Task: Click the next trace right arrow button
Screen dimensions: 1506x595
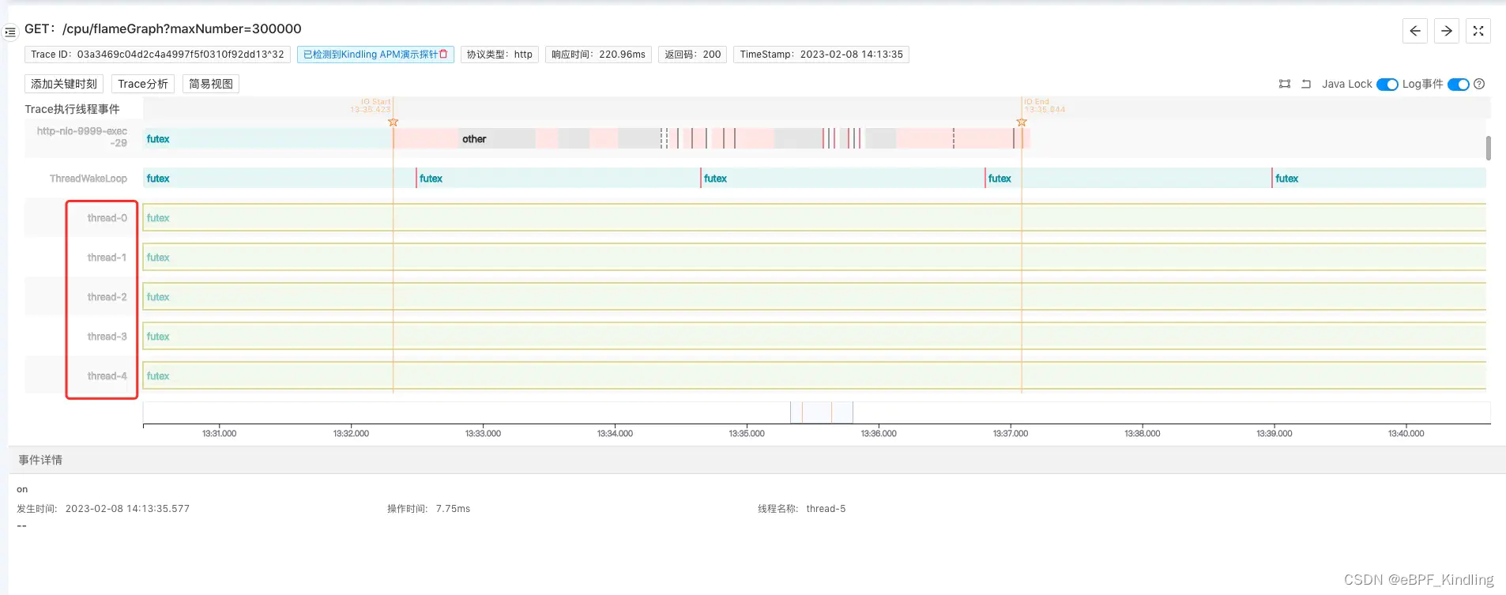Action: click(x=1446, y=31)
